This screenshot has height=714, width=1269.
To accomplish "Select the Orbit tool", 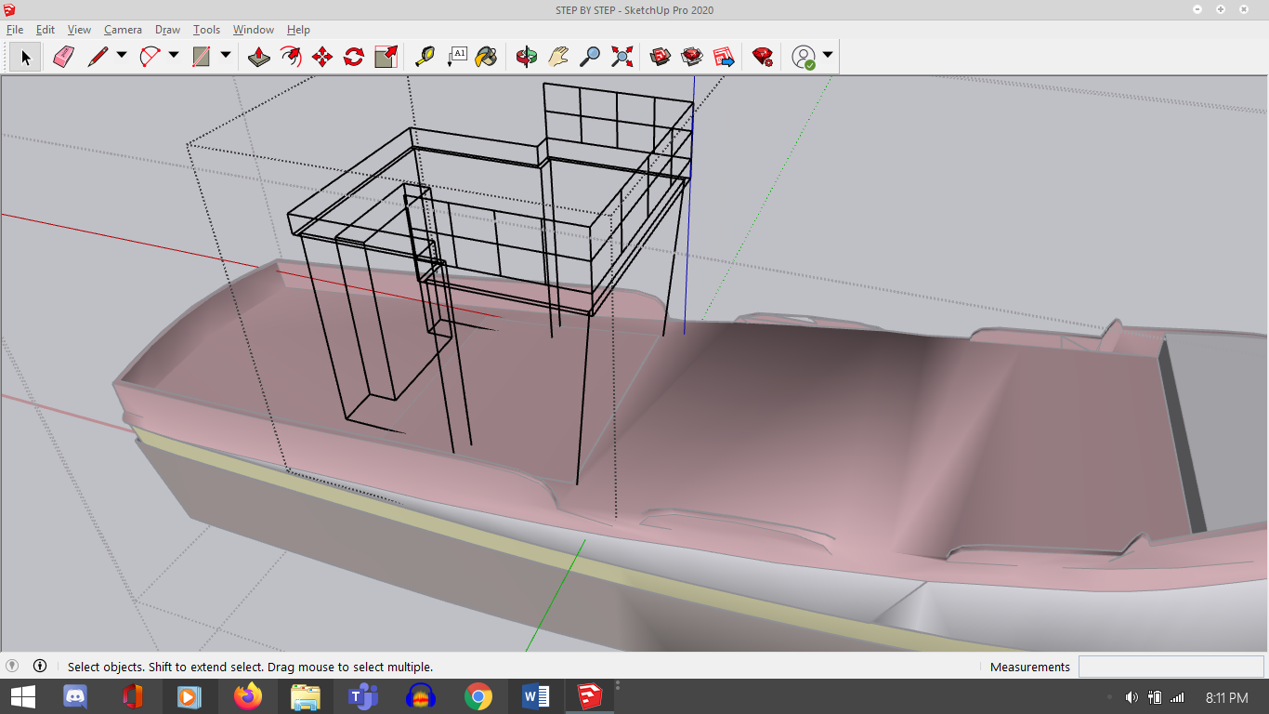I will click(x=527, y=58).
